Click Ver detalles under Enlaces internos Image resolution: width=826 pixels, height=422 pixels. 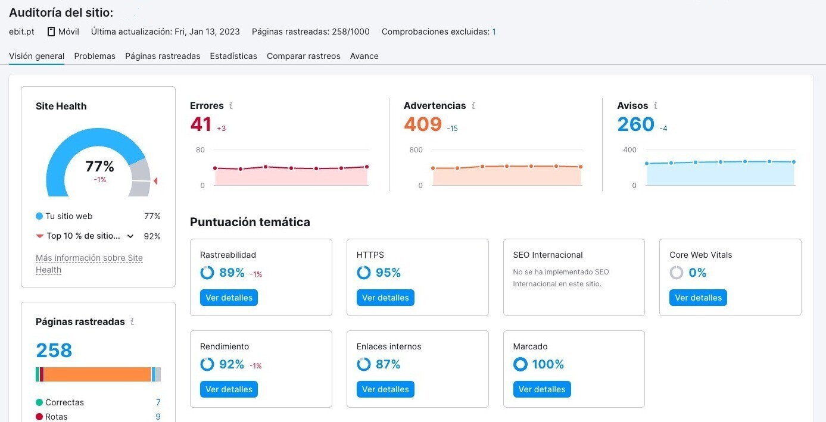tap(385, 389)
